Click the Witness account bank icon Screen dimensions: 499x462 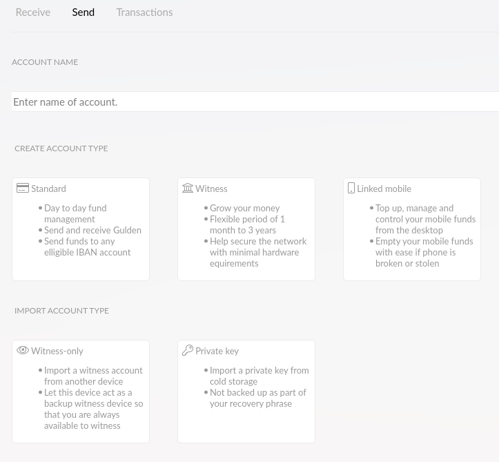(188, 188)
